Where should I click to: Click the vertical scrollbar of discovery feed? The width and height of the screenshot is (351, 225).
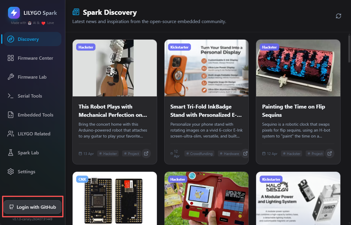(349, 48)
